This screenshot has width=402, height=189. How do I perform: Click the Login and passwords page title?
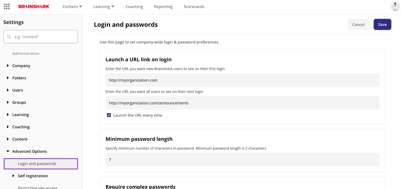coord(126,25)
